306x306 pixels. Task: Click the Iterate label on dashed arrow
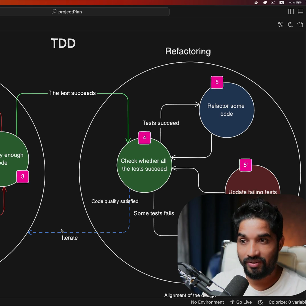tap(70, 238)
